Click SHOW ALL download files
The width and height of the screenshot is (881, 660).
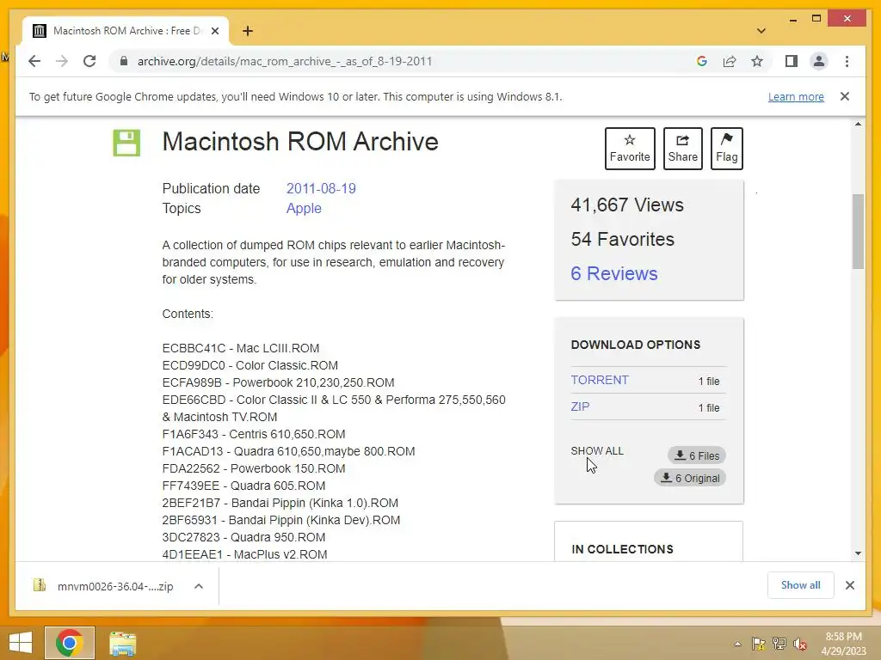(597, 450)
